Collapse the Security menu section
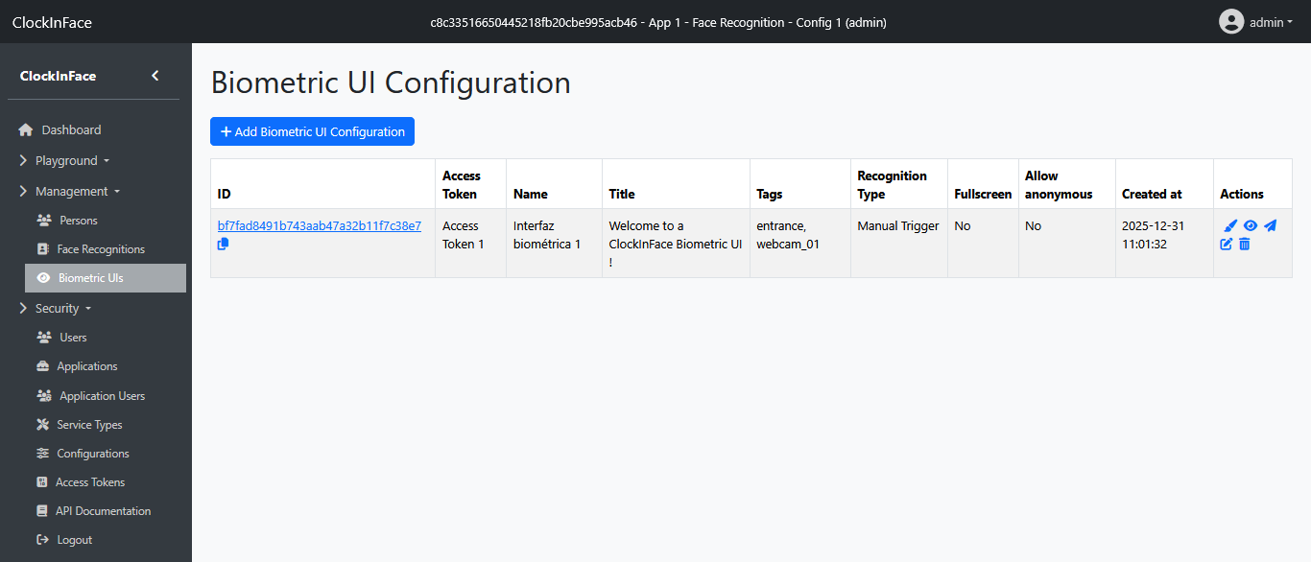The width and height of the screenshot is (1311, 562). click(62, 308)
